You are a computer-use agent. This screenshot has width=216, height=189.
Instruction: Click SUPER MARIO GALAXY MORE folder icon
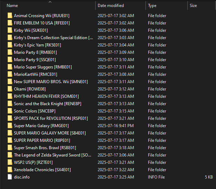tap(10, 133)
